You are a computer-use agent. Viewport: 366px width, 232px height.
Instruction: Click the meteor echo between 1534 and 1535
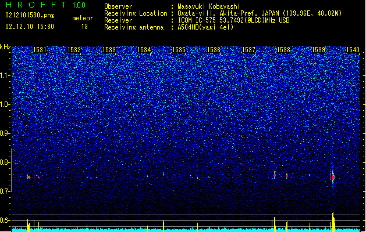click(x=164, y=174)
